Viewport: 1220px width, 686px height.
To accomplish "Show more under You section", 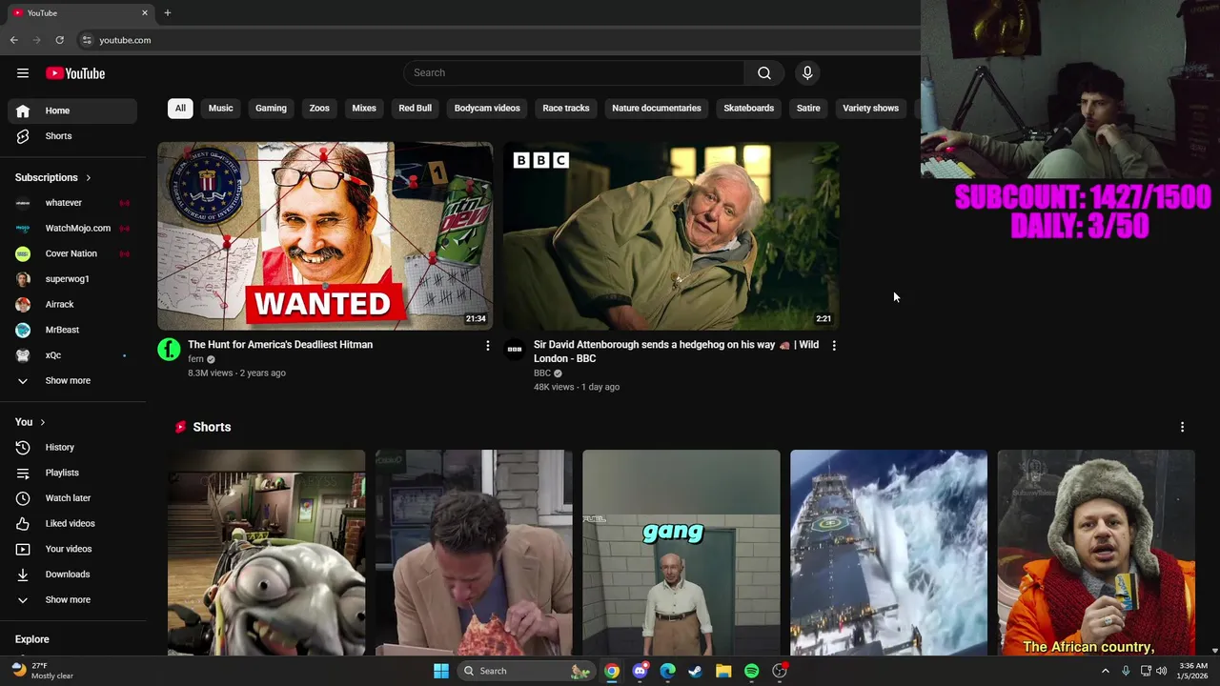I will point(72,600).
